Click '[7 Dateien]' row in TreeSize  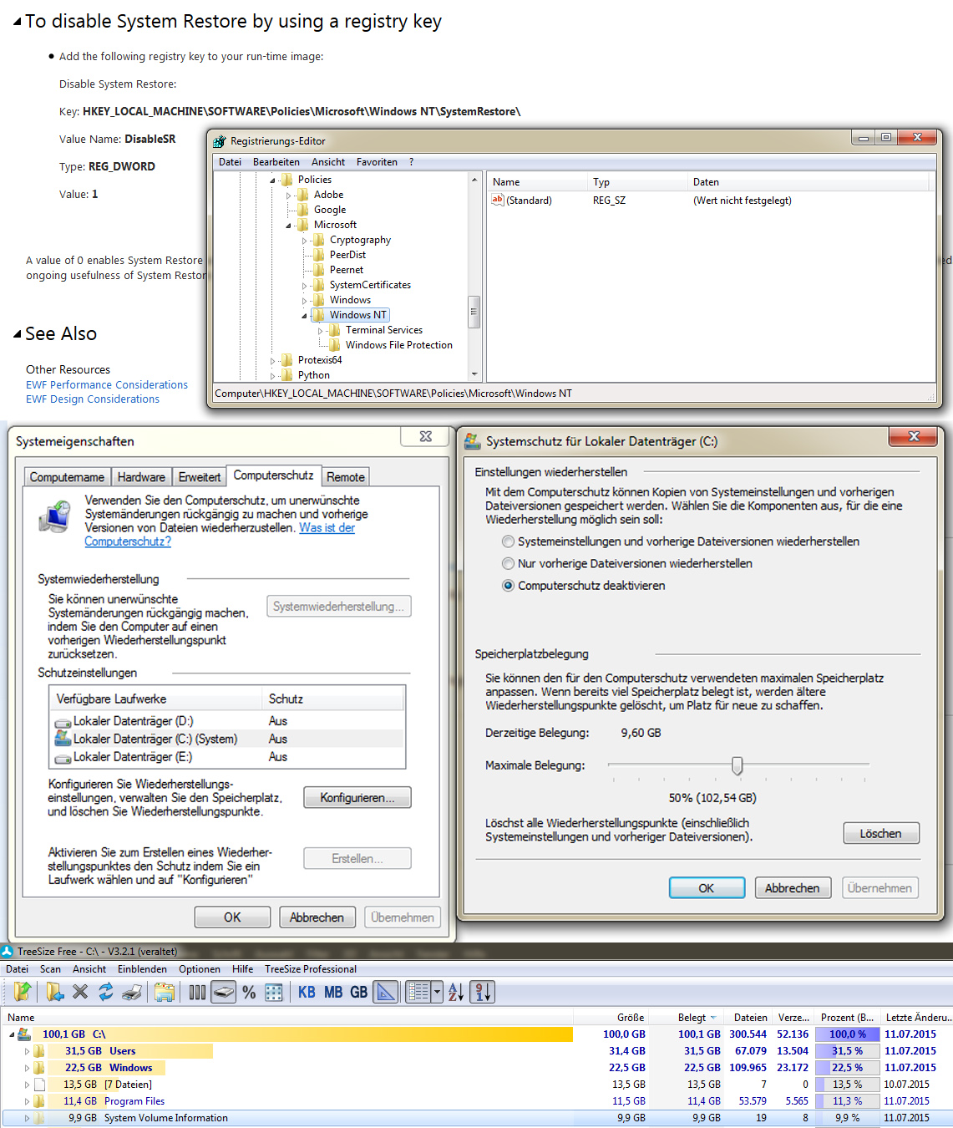476,1085
